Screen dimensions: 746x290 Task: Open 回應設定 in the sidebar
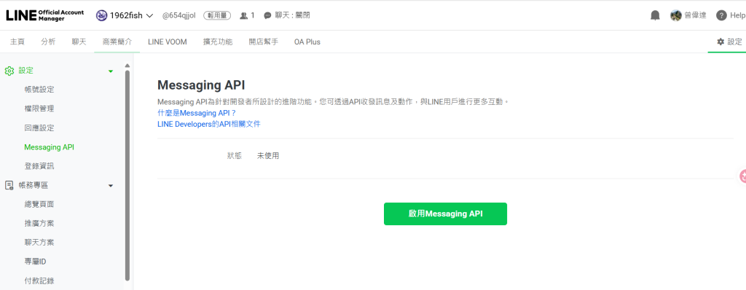(x=39, y=128)
